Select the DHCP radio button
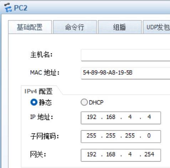This screenshot has width=170, height=168. (x=84, y=102)
